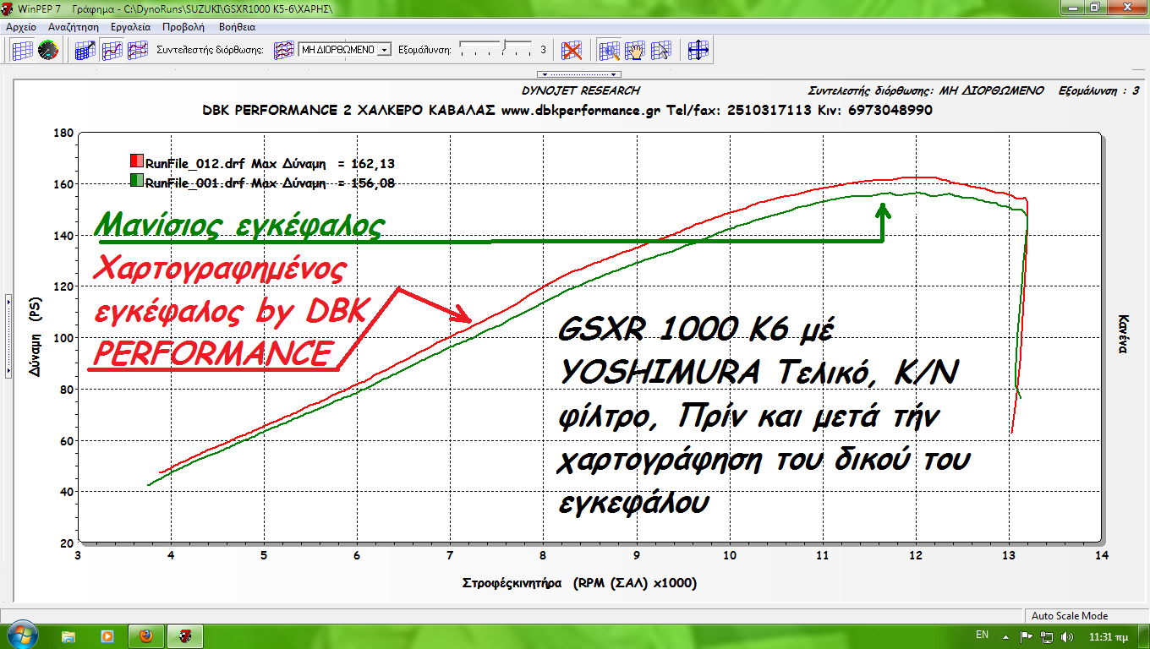The width and height of the screenshot is (1150, 649).
Task: Click the export graph icon with arrow
Action: pyautogui.click(x=85, y=50)
